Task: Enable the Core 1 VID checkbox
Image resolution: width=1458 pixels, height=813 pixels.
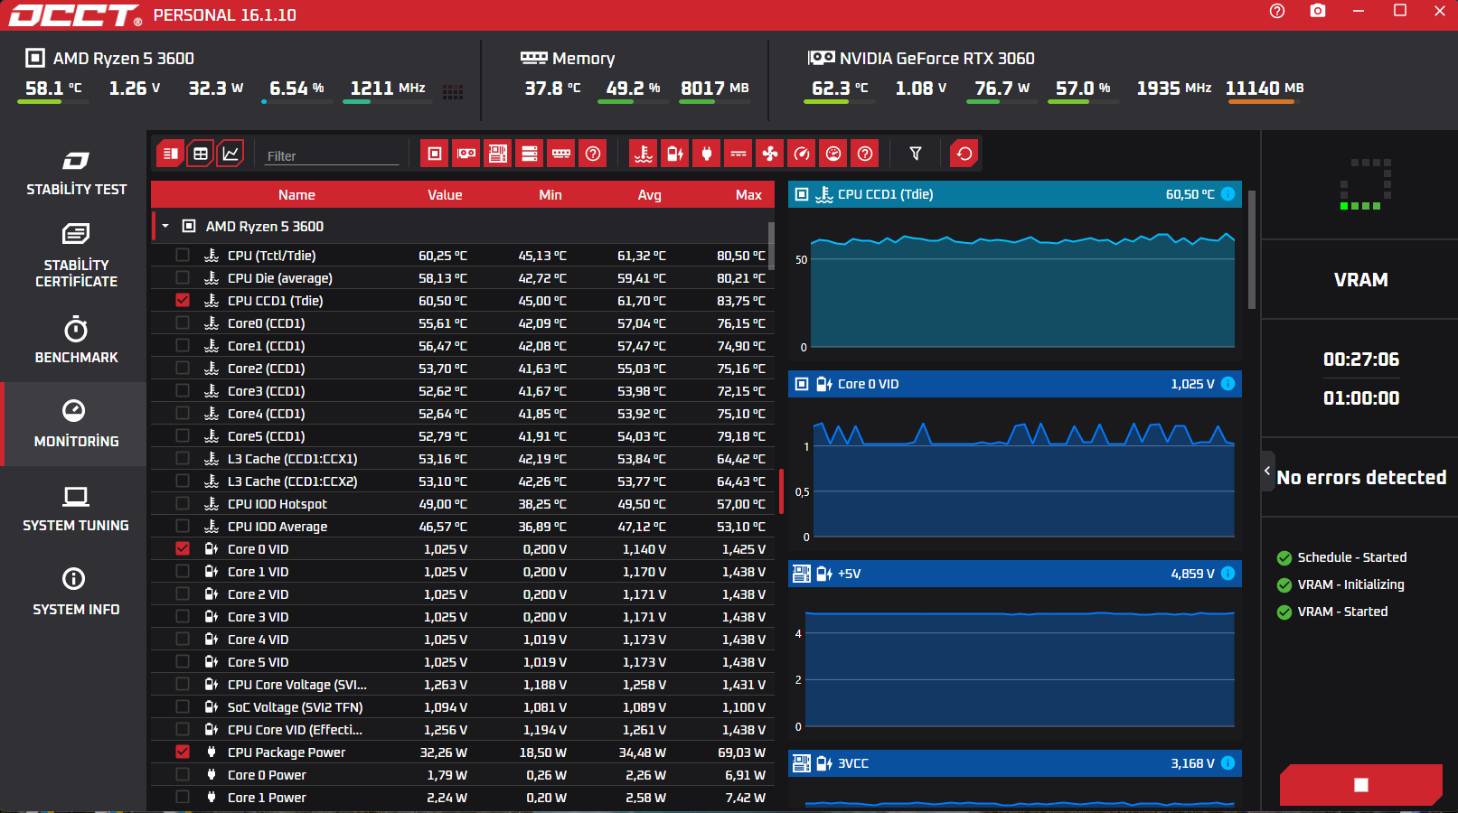Action: click(183, 571)
